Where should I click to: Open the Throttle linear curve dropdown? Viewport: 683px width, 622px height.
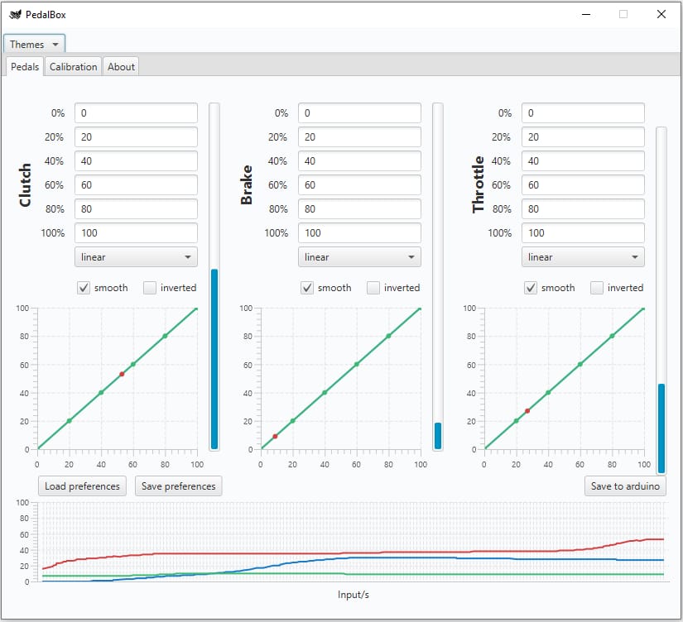[583, 256]
